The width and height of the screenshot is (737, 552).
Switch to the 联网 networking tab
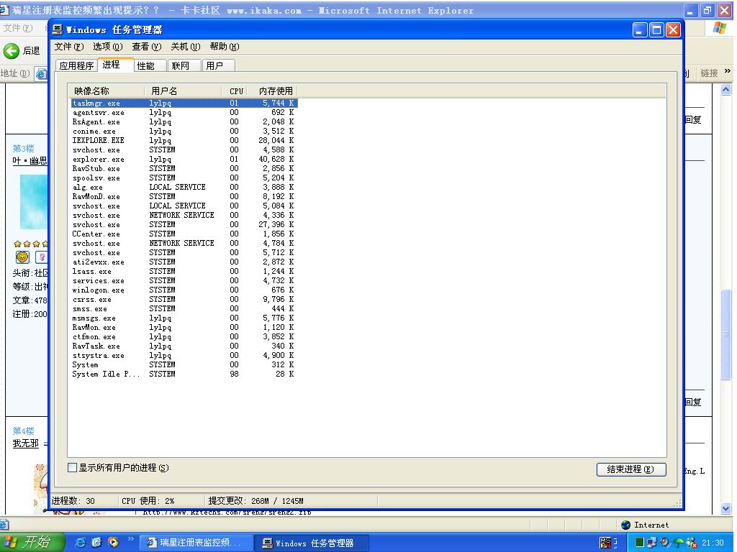tap(184, 65)
